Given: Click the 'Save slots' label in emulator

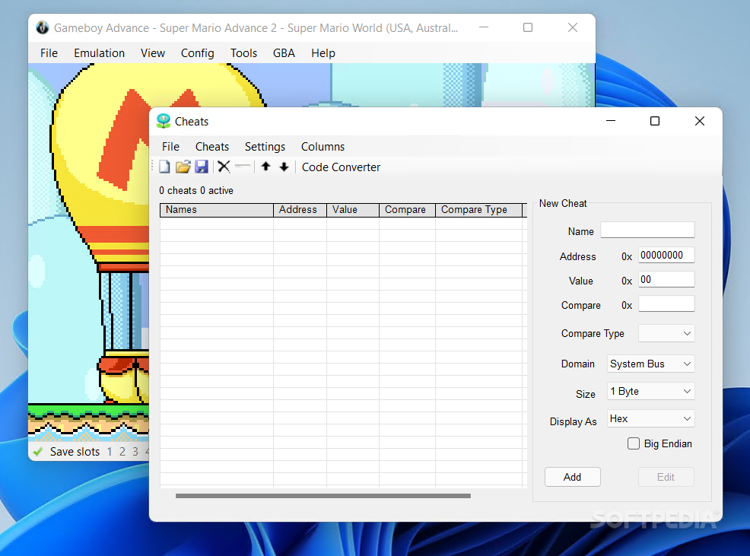Looking at the screenshot, I should [x=75, y=452].
